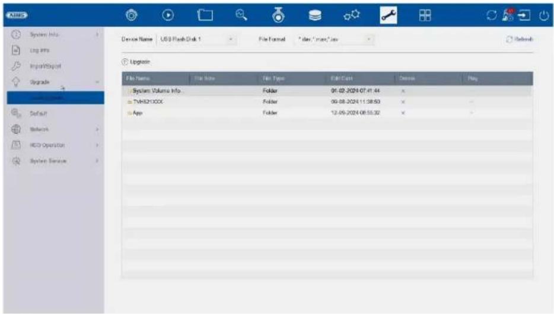The image size is (554, 314).
Task: Open the Device Name dropdown
Action: point(196,39)
